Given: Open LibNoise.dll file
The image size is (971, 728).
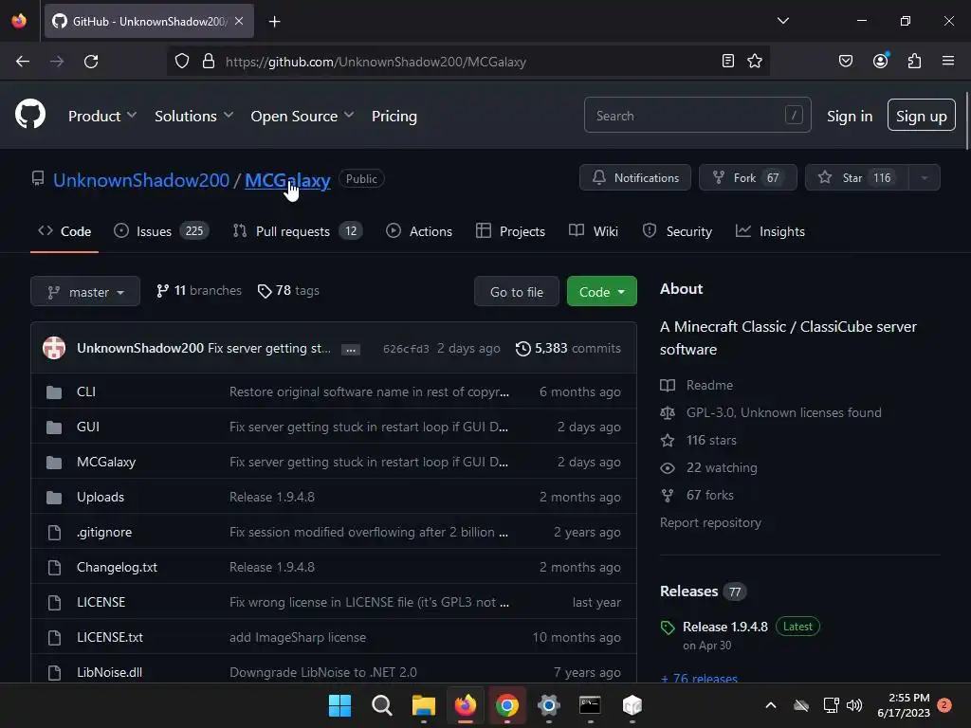Looking at the screenshot, I should point(110,672).
